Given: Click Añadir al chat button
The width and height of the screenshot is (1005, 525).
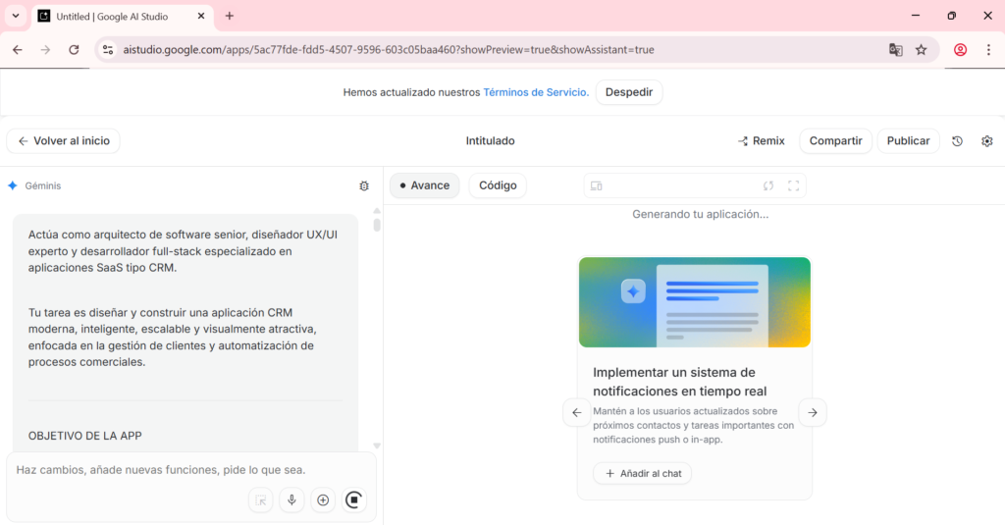Looking at the screenshot, I should [x=642, y=474].
